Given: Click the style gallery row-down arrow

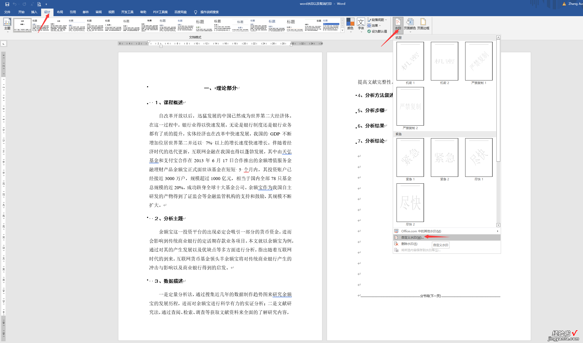Looking at the screenshot, I should [342, 25].
